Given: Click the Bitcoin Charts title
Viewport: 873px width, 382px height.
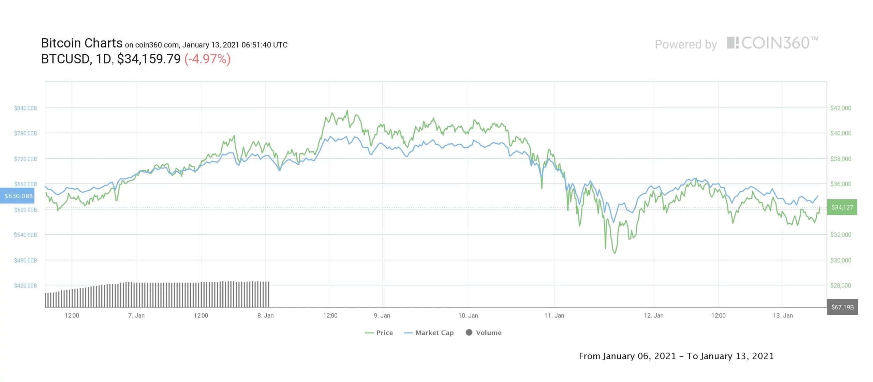Looking at the screenshot, I should click(82, 43).
